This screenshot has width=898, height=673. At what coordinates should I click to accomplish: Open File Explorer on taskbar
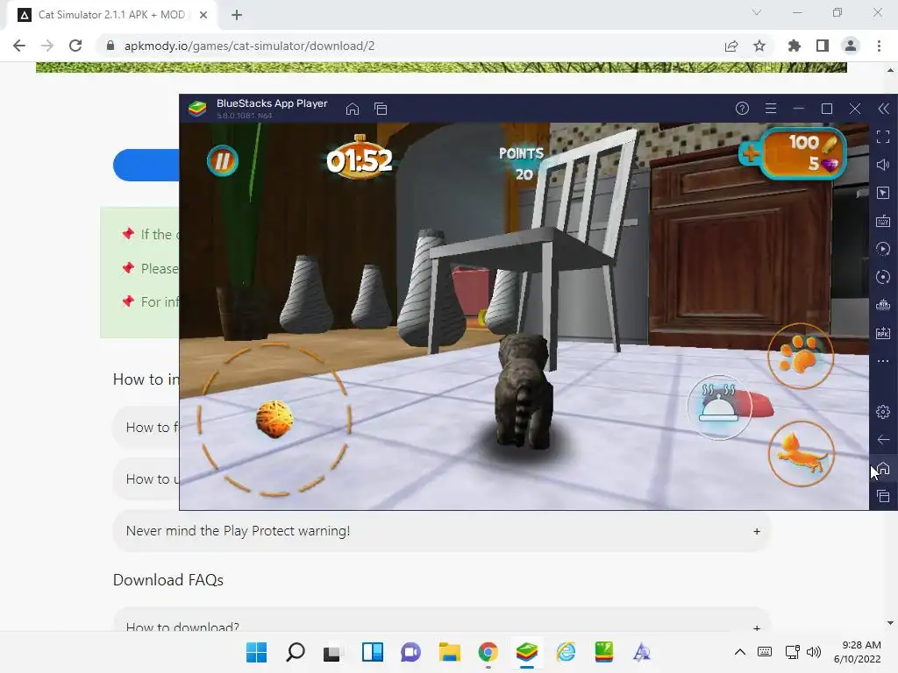click(x=450, y=652)
